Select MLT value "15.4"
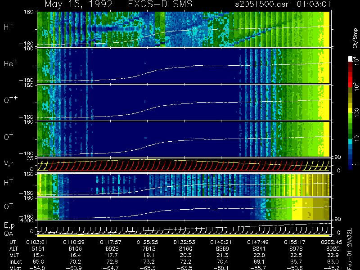 [x=39, y=255]
